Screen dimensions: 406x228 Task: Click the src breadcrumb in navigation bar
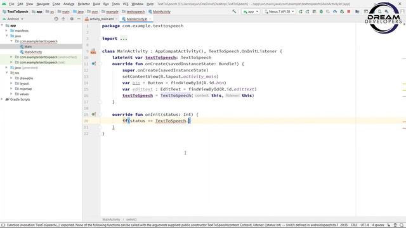click(x=50, y=11)
